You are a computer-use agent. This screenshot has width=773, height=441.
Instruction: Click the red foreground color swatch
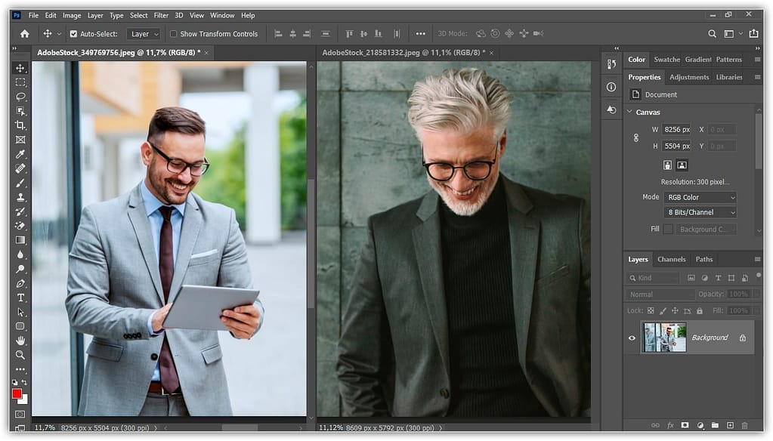coord(17,393)
